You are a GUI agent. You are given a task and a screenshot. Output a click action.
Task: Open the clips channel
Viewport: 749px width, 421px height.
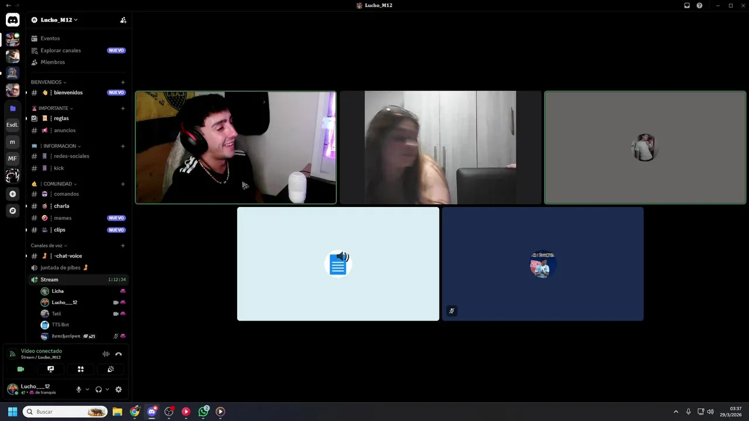tap(78, 230)
